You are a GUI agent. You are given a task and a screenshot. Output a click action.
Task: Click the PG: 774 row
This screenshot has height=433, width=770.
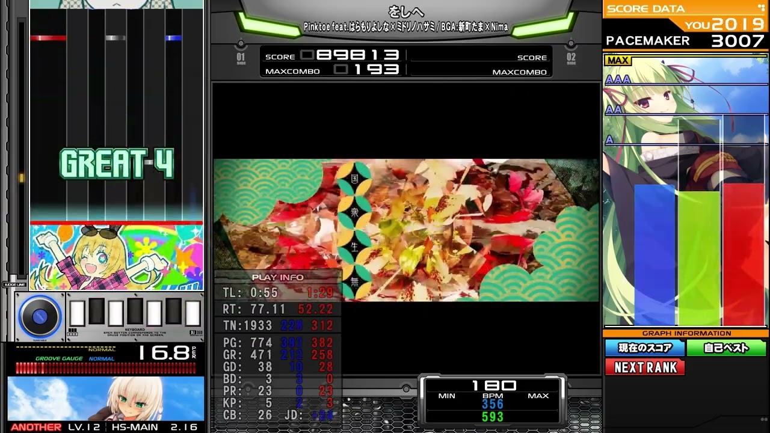tap(278, 343)
